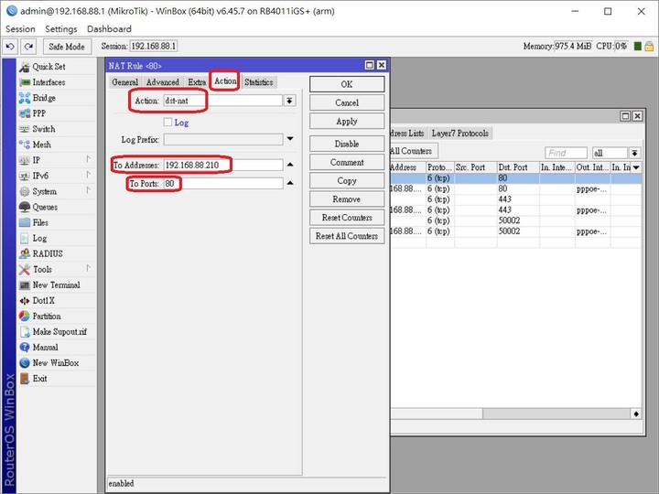659x494 pixels.
Task: Enable the Log checkbox
Action: [167, 123]
